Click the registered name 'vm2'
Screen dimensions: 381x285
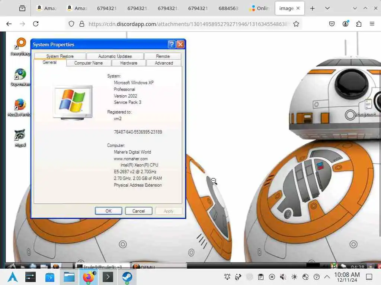118,119
